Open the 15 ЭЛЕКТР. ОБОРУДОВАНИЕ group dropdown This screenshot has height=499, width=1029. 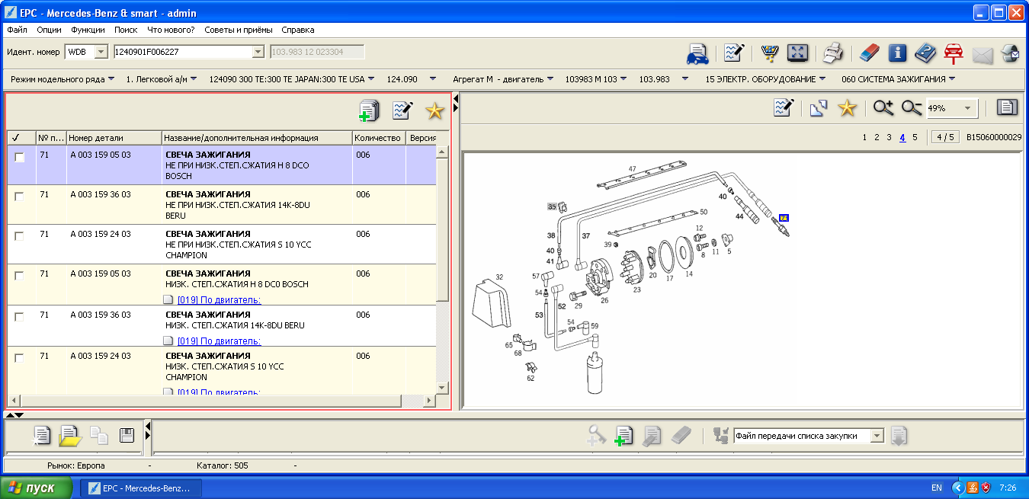(766, 79)
